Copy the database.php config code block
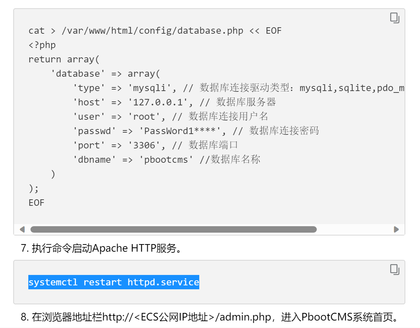Viewport: 420px width, 328px height. point(395,18)
